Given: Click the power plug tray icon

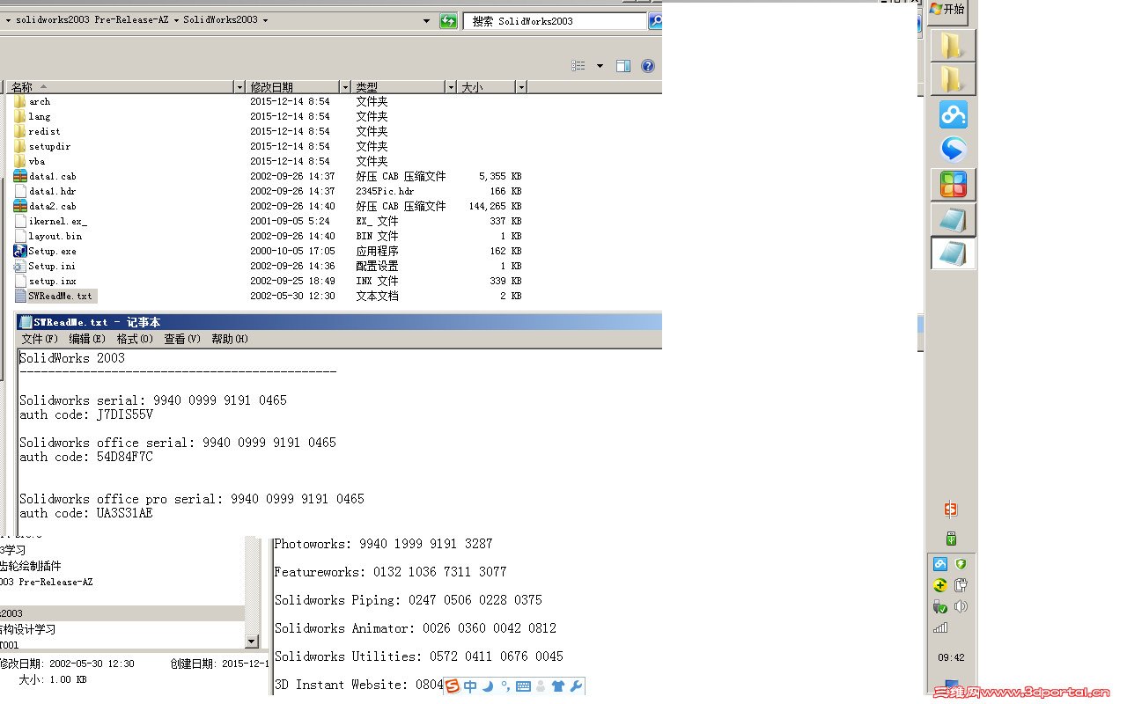Looking at the screenshot, I should click(961, 585).
